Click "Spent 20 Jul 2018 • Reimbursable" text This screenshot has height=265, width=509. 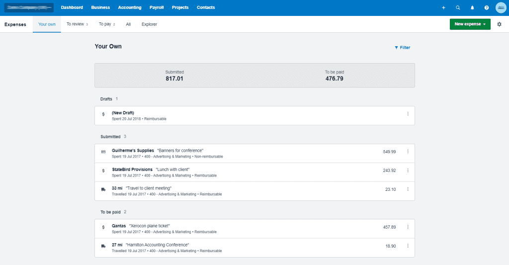pos(139,119)
